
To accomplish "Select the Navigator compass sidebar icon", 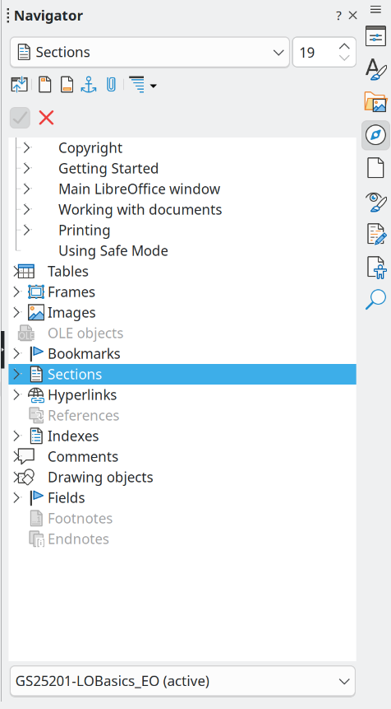I will pyautogui.click(x=375, y=135).
